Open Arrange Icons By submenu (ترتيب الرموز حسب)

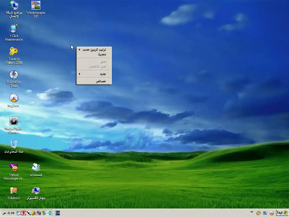pyautogui.click(x=94, y=50)
